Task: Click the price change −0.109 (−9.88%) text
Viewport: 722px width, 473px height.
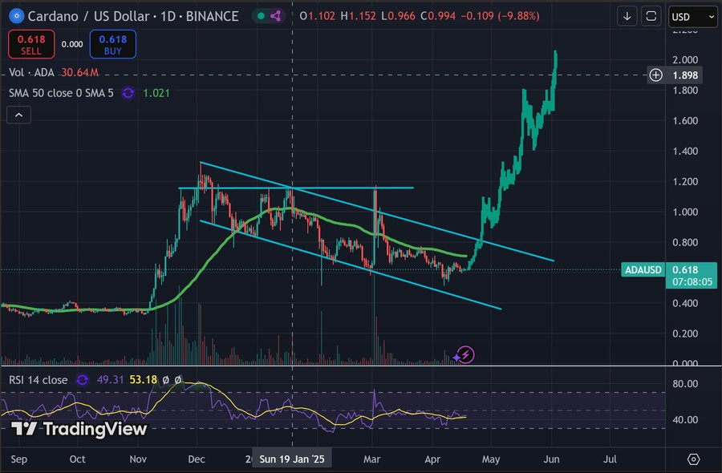Action: [x=500, y=16]
